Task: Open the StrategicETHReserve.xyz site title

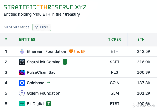Action: pos(45,7)
